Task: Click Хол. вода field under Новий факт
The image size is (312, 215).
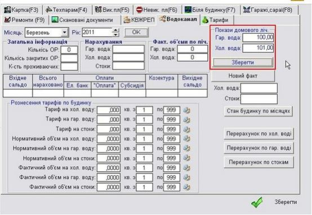Action: [x=259, y=88]
